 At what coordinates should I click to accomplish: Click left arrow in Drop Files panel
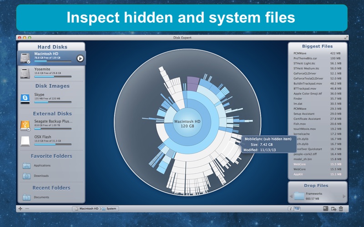291,196
